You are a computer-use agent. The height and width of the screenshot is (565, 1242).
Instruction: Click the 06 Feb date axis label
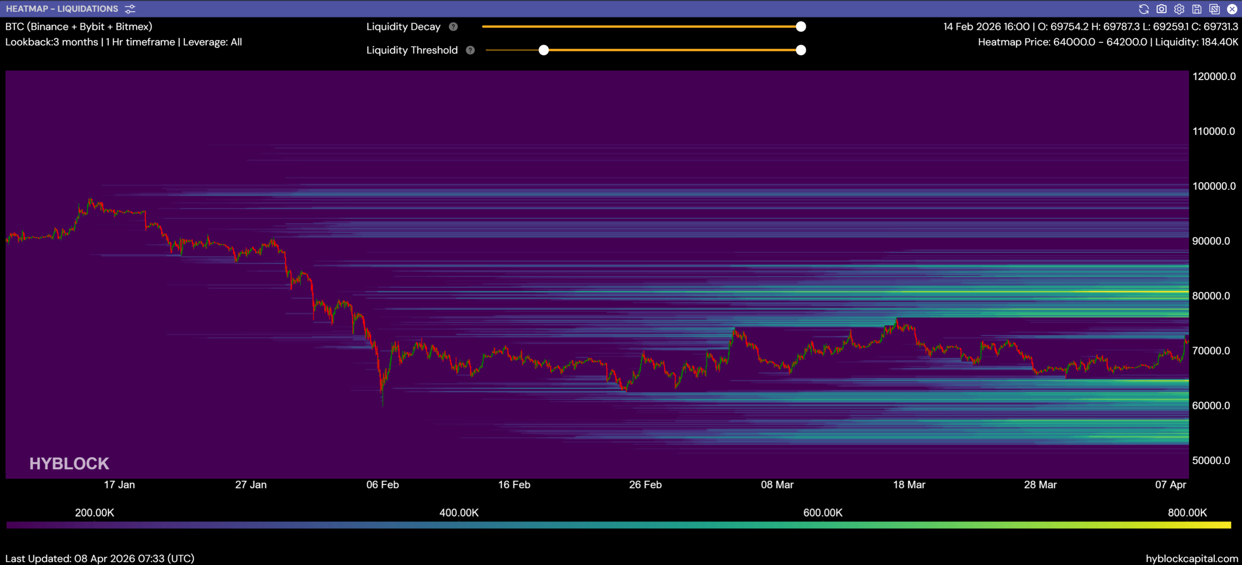pos(383,485)
